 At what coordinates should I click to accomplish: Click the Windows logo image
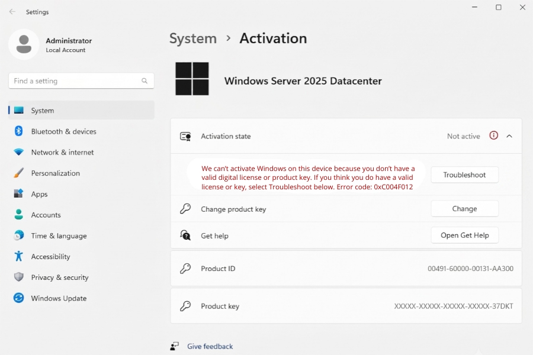[192, 79]
